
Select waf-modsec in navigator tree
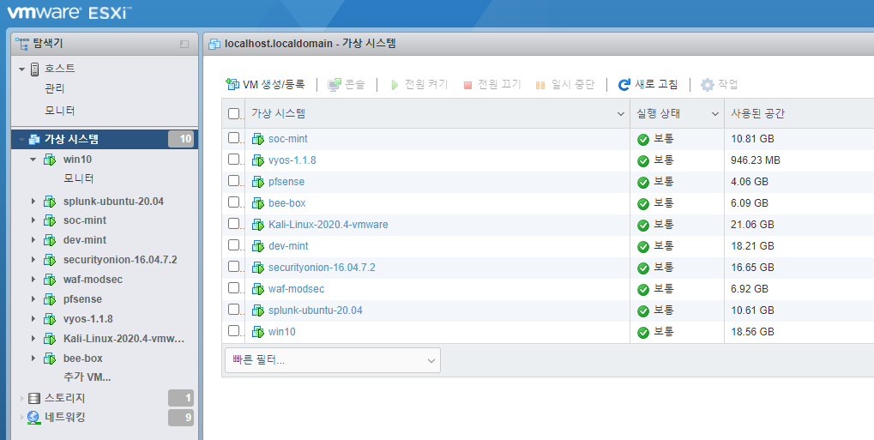[93, 280]
